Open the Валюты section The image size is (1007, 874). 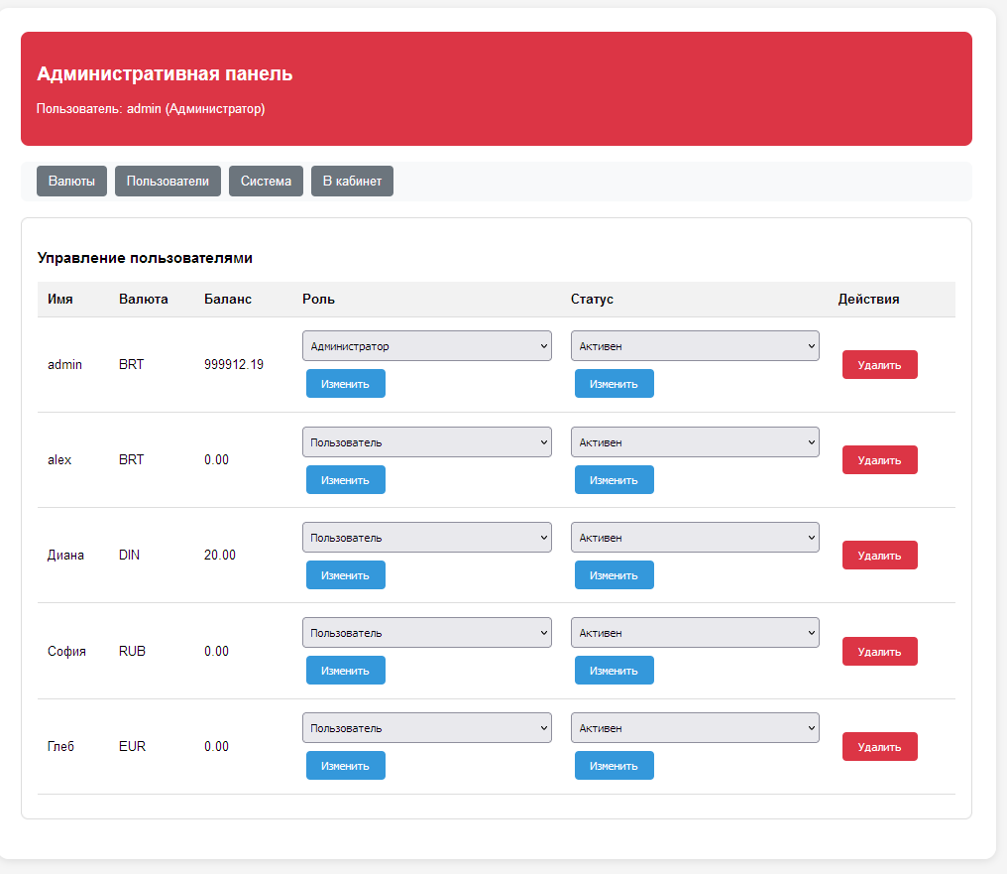[71, 182]
